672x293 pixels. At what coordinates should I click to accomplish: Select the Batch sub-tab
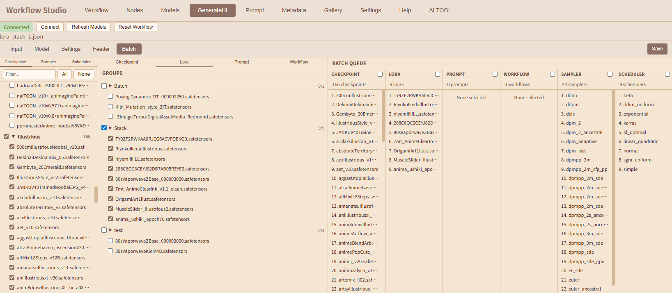point(129,49)
